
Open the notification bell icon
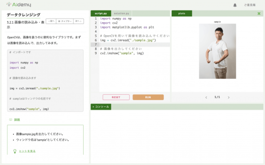[x=235, y=5]
